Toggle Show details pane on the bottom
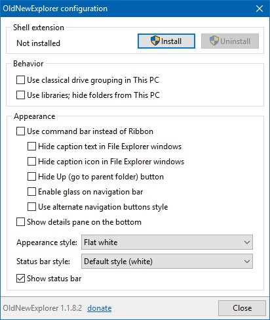 coord(20,222)
